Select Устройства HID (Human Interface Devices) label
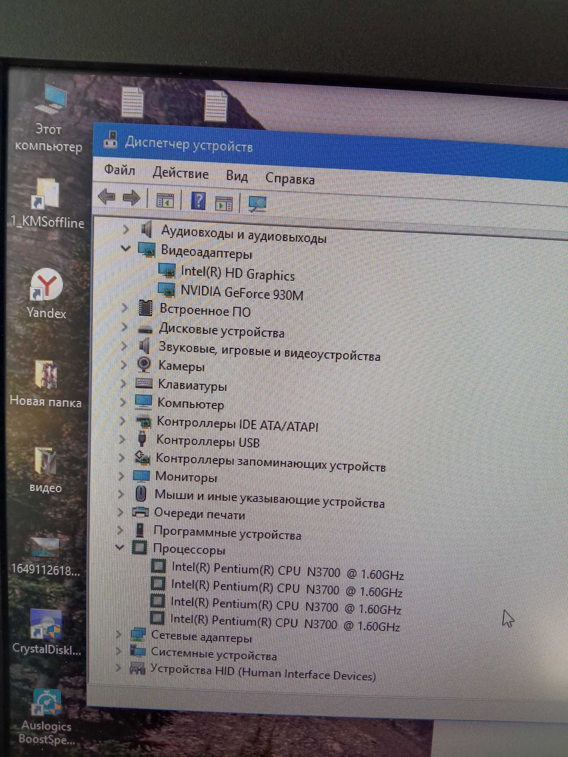Image resolution: width=568 pixels, height=757 pixels. point(263,672)
